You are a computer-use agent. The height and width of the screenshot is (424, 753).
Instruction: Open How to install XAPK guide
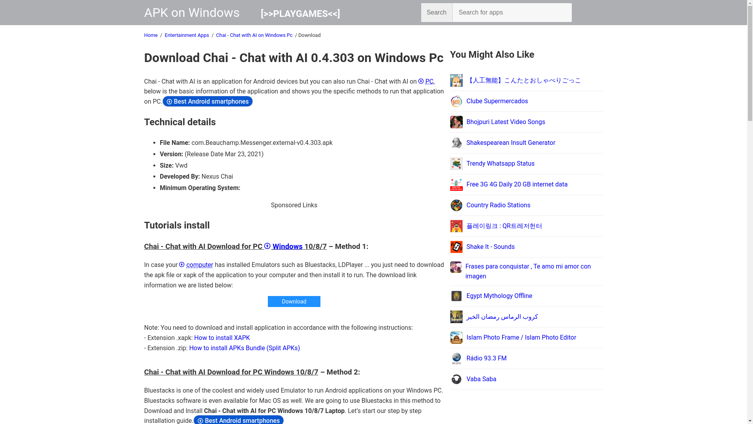222,338
